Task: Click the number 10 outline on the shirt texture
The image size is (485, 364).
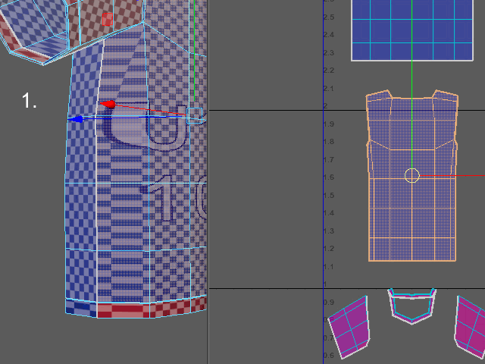Action: coord(177,198)
